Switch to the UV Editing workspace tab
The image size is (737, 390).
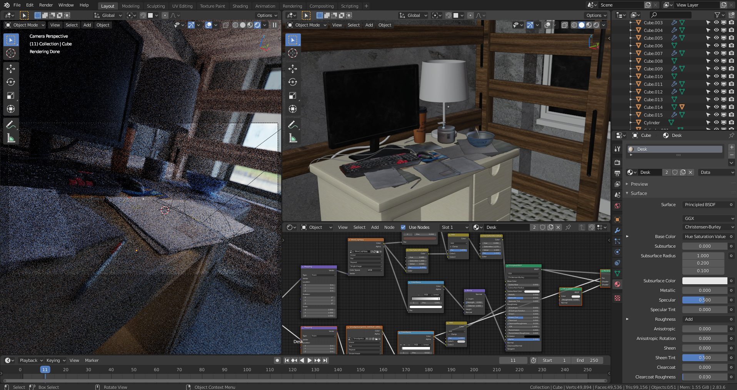[x=182, y=6]
